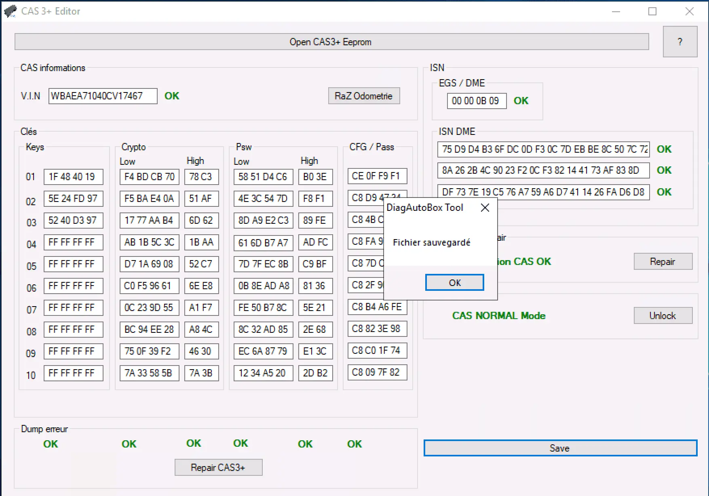Click the Save button
Screen dimensions: 709x496
pos(560,448)
